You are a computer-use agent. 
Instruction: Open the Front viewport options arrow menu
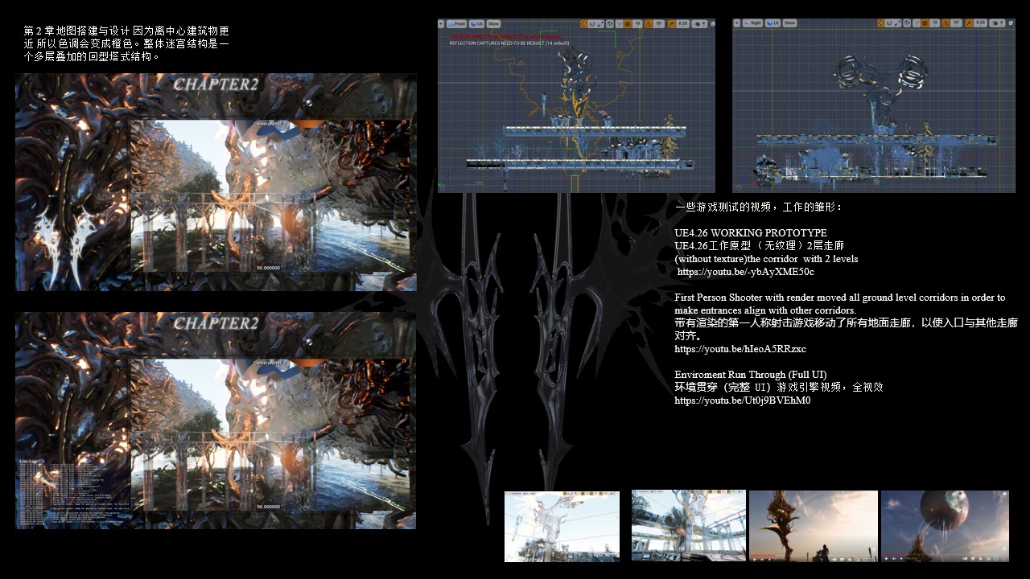(x=441, y=24)
